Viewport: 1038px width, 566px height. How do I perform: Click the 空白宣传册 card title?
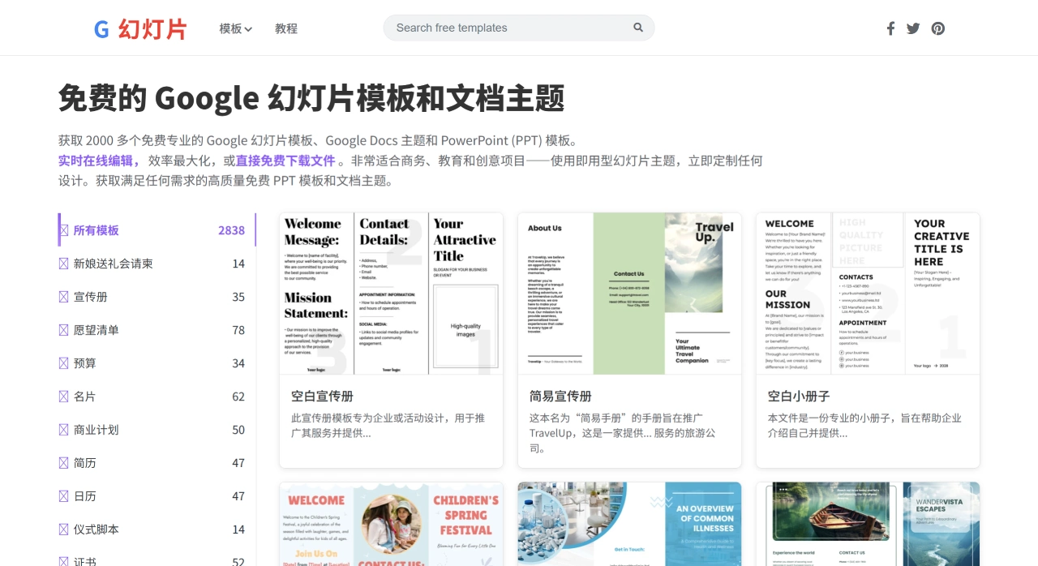(322, 397)
